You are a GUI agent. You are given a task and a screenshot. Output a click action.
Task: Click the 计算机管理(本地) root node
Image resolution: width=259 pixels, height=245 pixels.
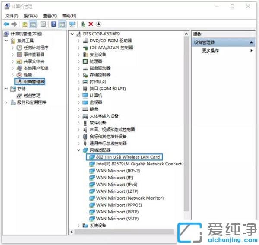26,34
